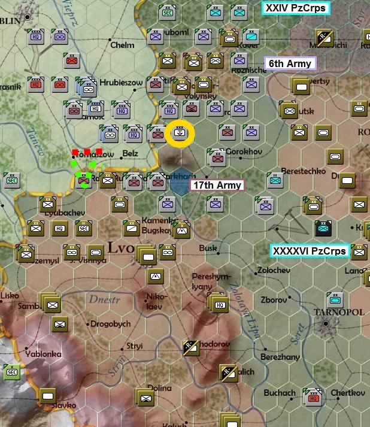Click the Busk town name

pyautogui.click(x=208, y=248)
